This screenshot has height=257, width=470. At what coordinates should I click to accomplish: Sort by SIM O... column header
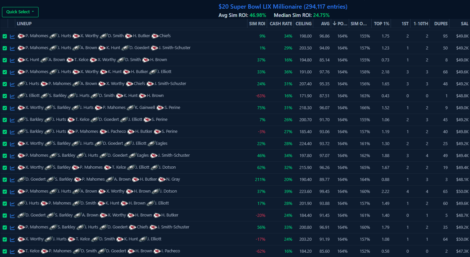click(x=359, y=24)
